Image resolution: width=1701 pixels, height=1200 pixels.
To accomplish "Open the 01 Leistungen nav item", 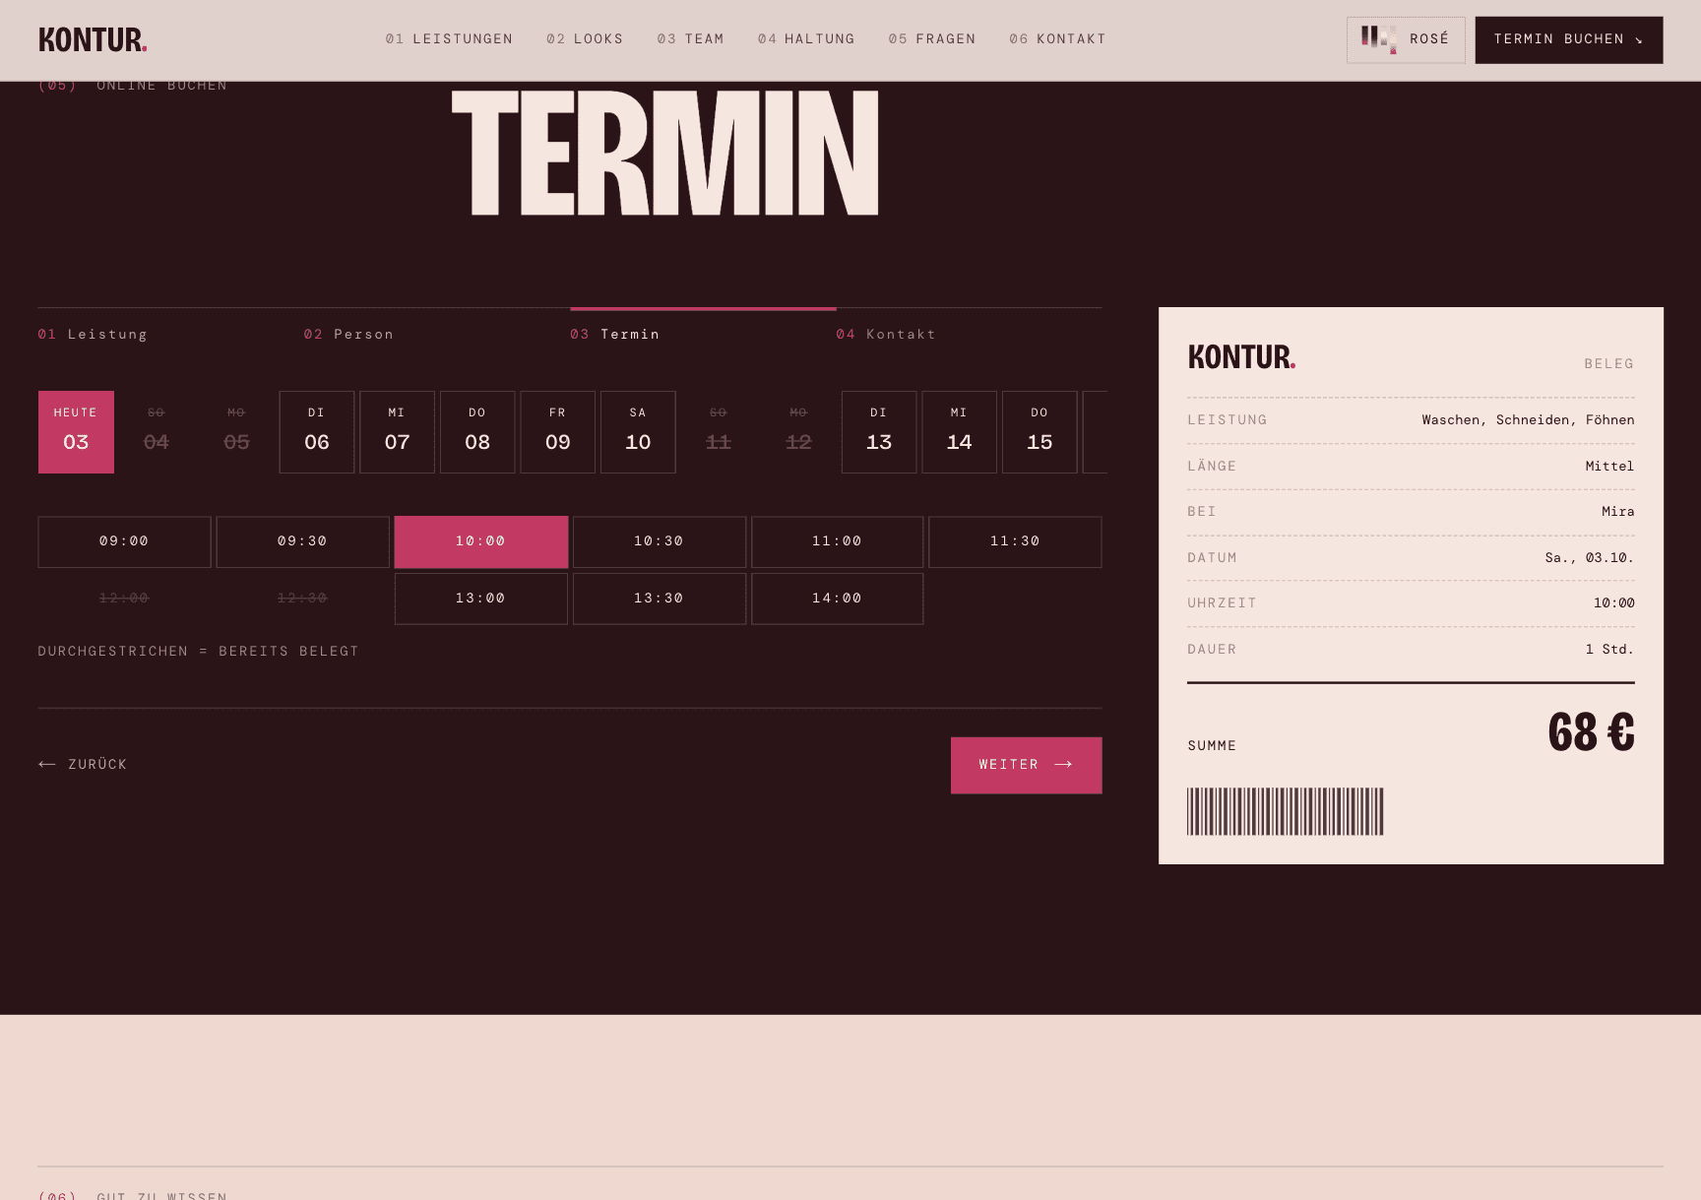I will [x=449, y=39].
